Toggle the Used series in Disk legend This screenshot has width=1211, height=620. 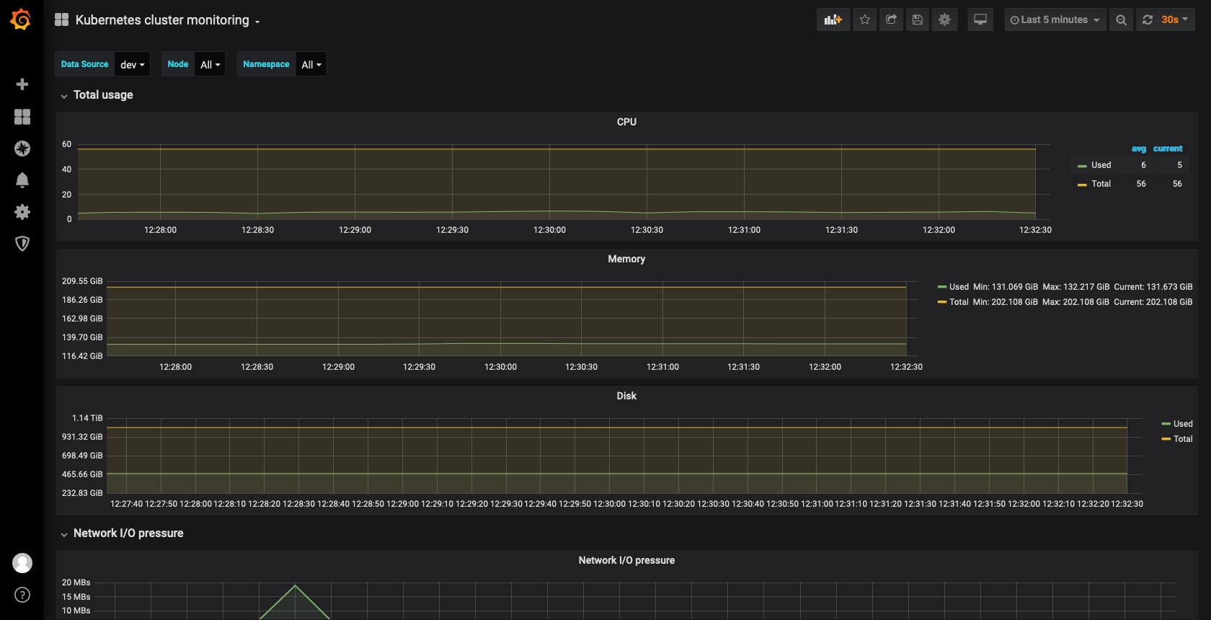coord(1182,424)
